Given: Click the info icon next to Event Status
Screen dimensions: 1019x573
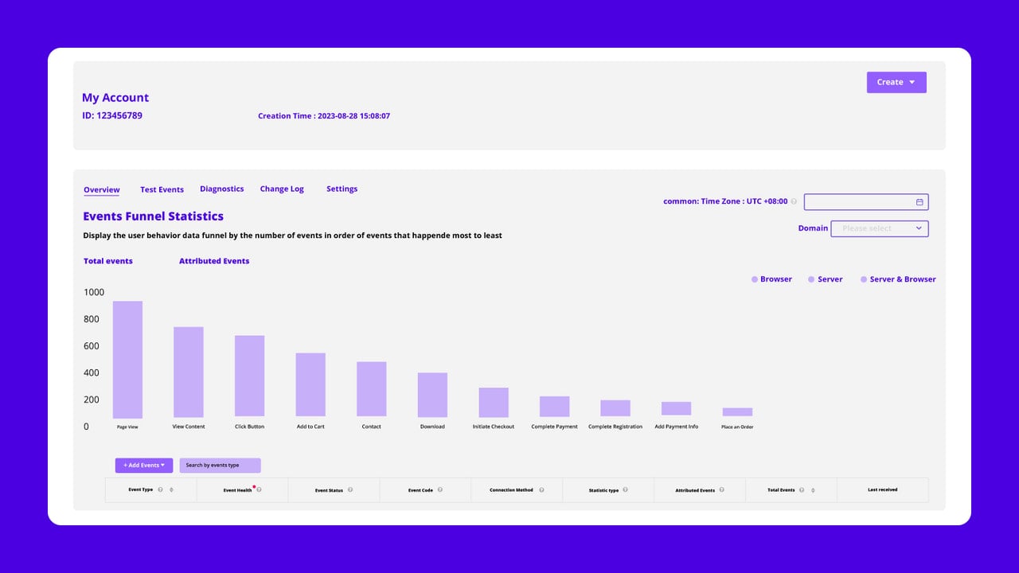Looking at the screenshot, I should [350, 490].
